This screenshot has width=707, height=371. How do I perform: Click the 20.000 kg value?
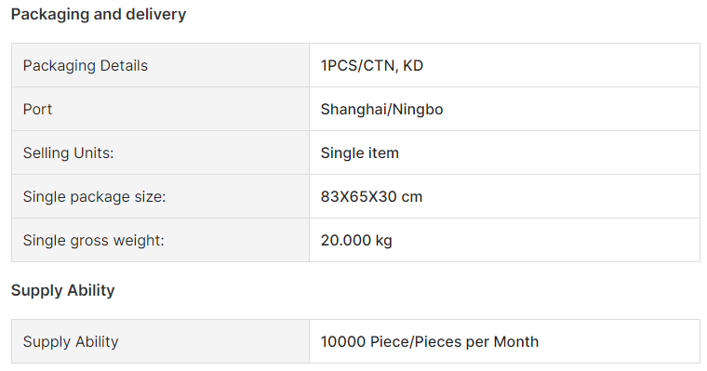(x=356, y=240)
